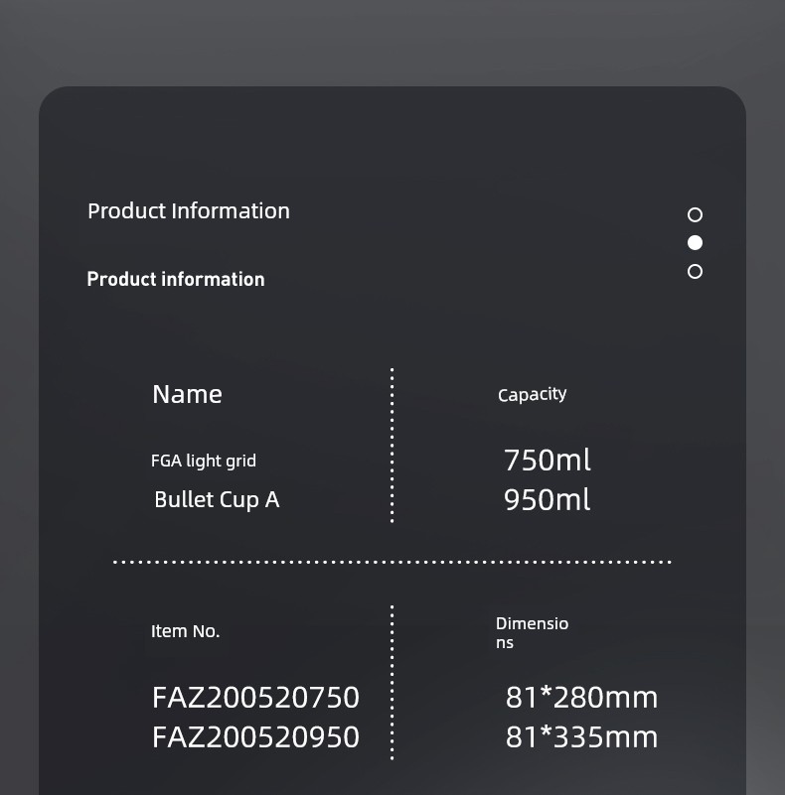
Task: Click the 81*280mm dimension value
Action: point(582,697)
